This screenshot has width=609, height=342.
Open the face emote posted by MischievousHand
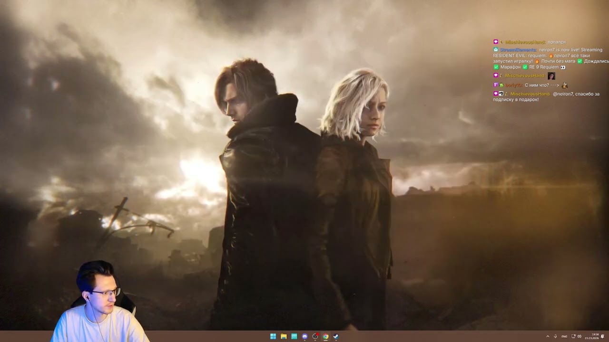point(551,76)
